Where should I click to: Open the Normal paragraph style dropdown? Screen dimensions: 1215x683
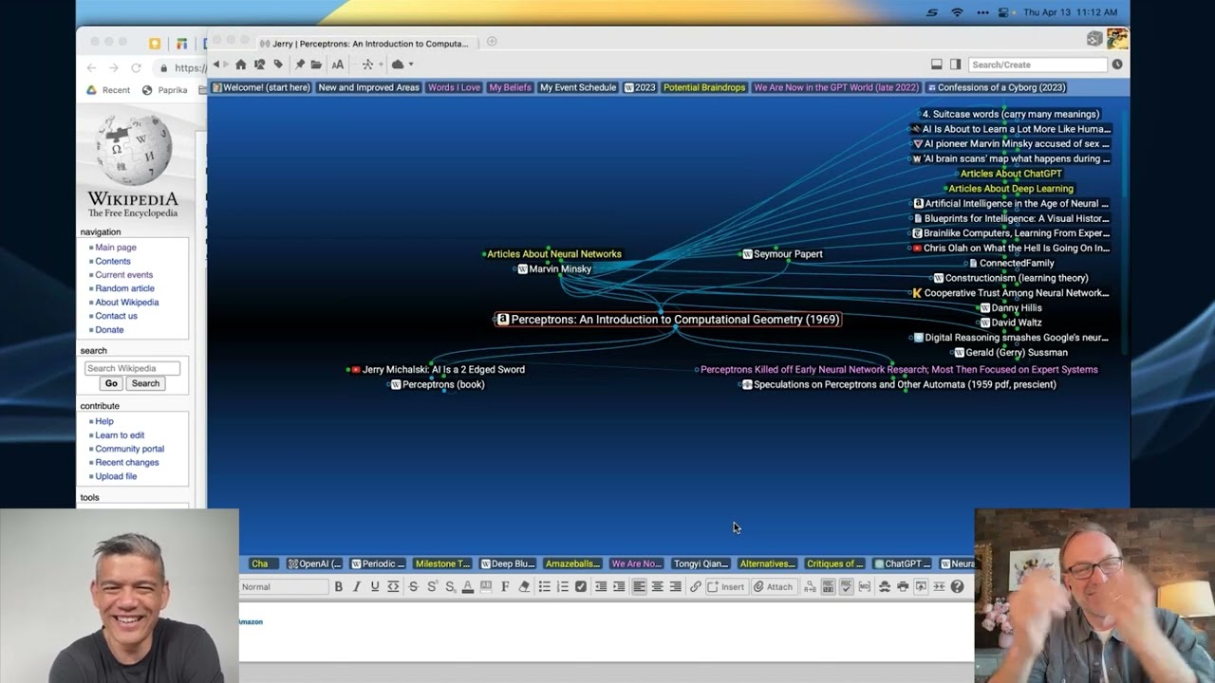click(x=284, y=587)
